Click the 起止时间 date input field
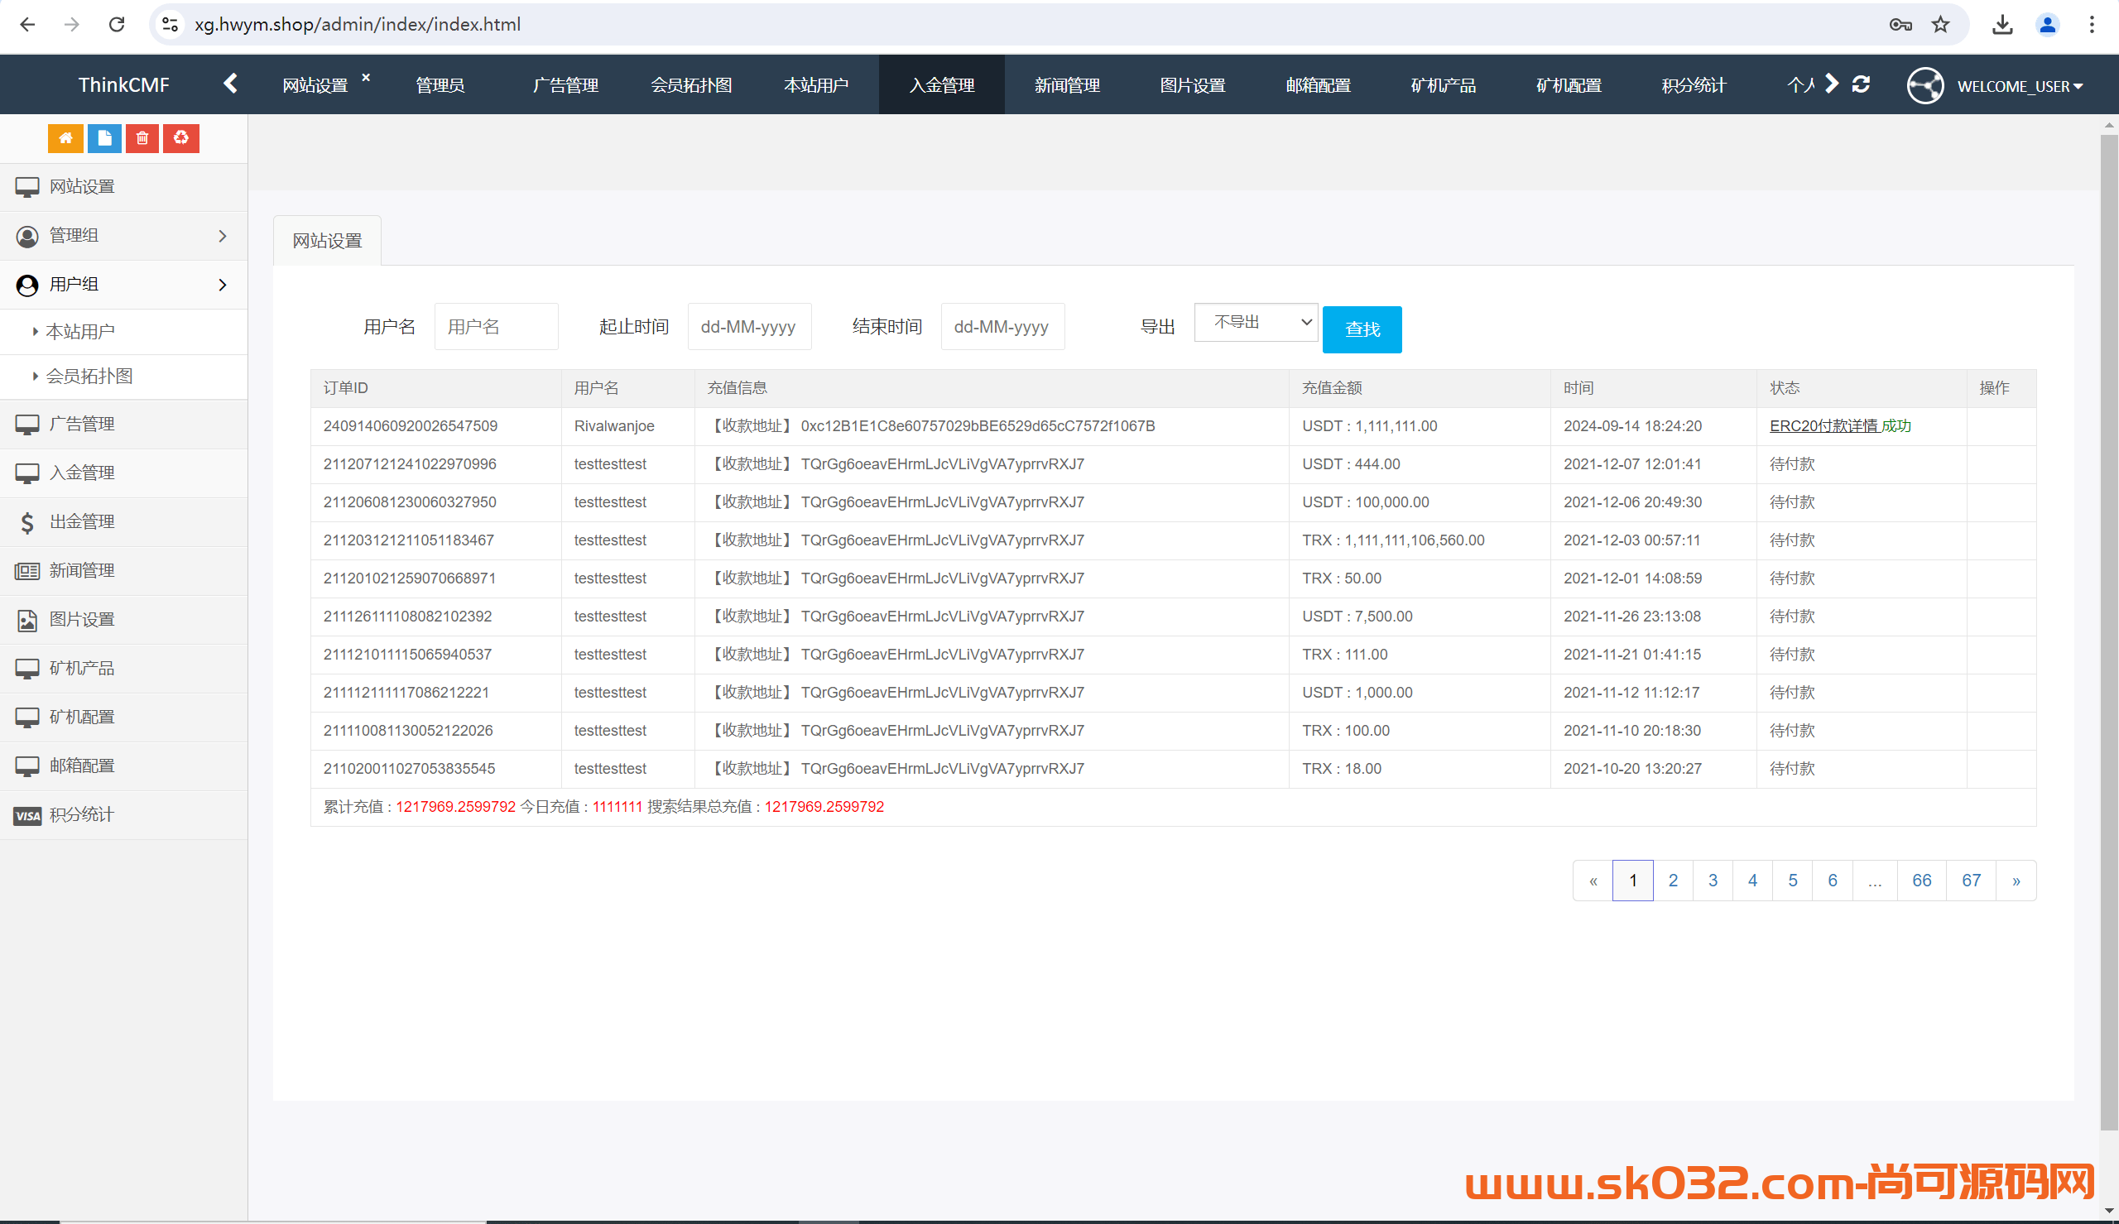The height and width of the screenshot is (1224, 2119). click(x=749, y=326)
